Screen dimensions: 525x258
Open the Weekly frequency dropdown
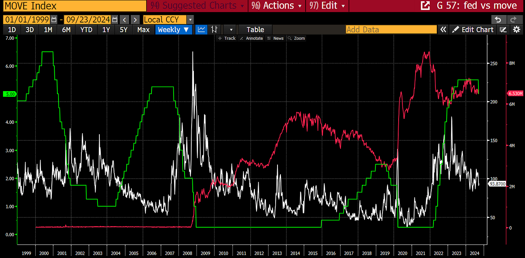[173, 29]
